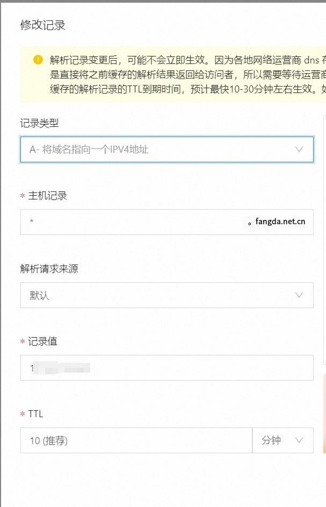Click the yellow warning icon in the notice banner
Image resolution: width=326 pixels, height=507 pixels.
[38, 60]
